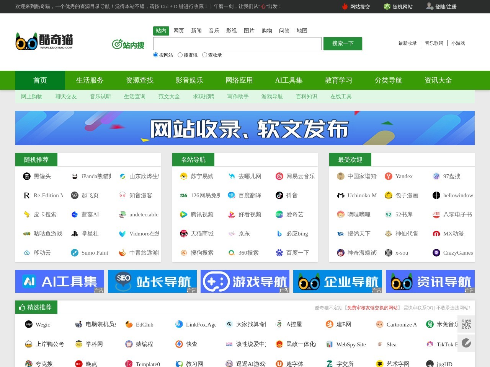Click the EdClub orange icon
This screenshot has height=367, width=490.
[129, 324]
